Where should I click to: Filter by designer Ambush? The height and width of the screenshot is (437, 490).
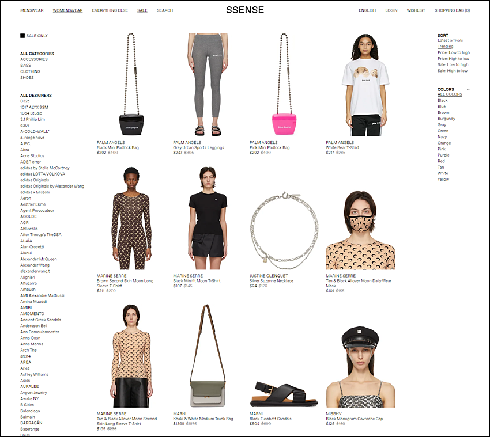[28, 290]
